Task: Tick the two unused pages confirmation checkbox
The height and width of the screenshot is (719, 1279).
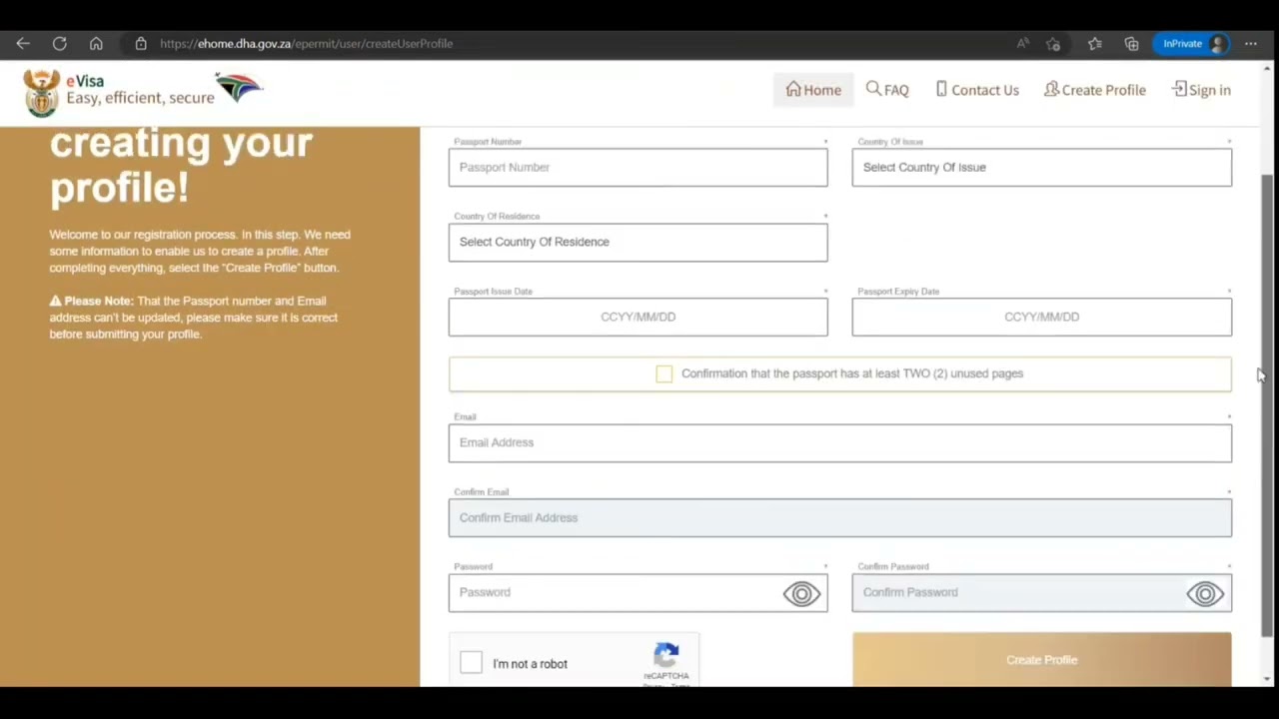Action: [664, 373]
